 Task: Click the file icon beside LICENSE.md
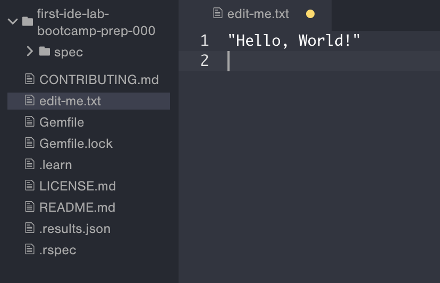point(30,186)
